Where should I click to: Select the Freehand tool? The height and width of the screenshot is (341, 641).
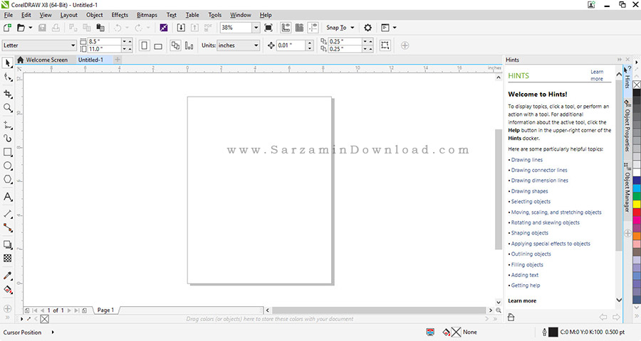click(x=7, y=125)
